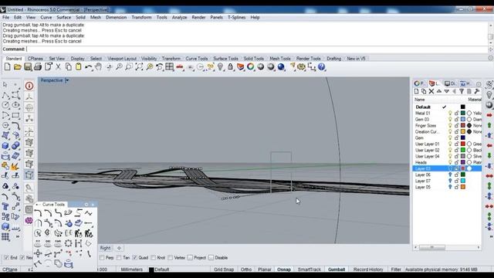Click the blue Box solid tool icon
Screen dimensions: 494x278
pyautogui.click(x=5, y=146)
